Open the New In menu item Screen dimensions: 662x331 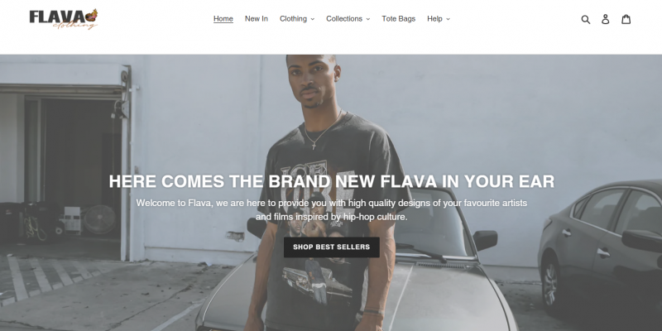257,18
